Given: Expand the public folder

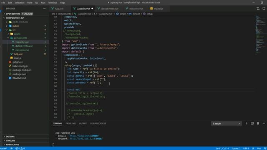Looking at the screenshot, I should point(16,26).
